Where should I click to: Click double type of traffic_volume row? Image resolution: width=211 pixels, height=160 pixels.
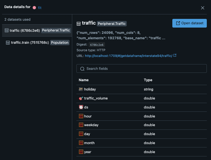(149, 98)
